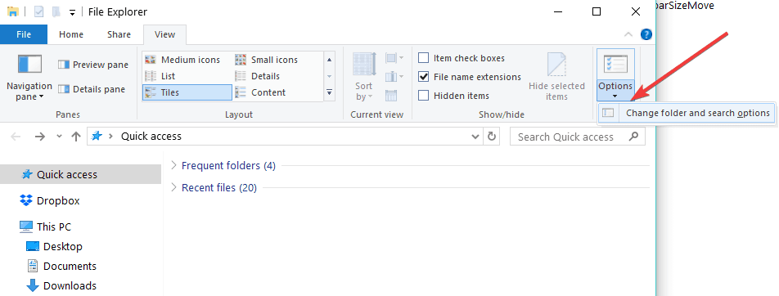This screenshot has height=296, width=779.
Task: Open the Navigation pane menu
Action: pyautogui.click(x=29, y=77)
